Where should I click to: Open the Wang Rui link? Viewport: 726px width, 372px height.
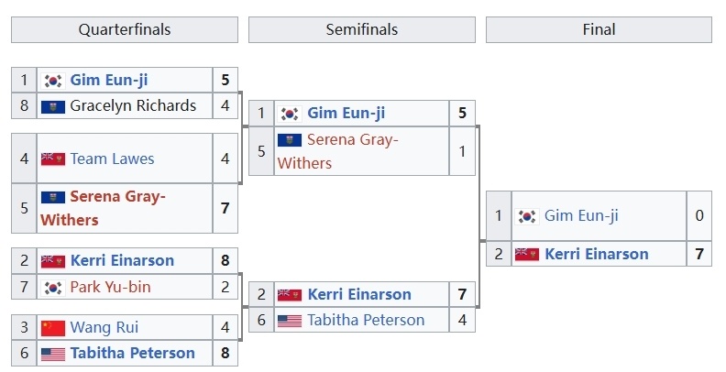tap(104, 328)
